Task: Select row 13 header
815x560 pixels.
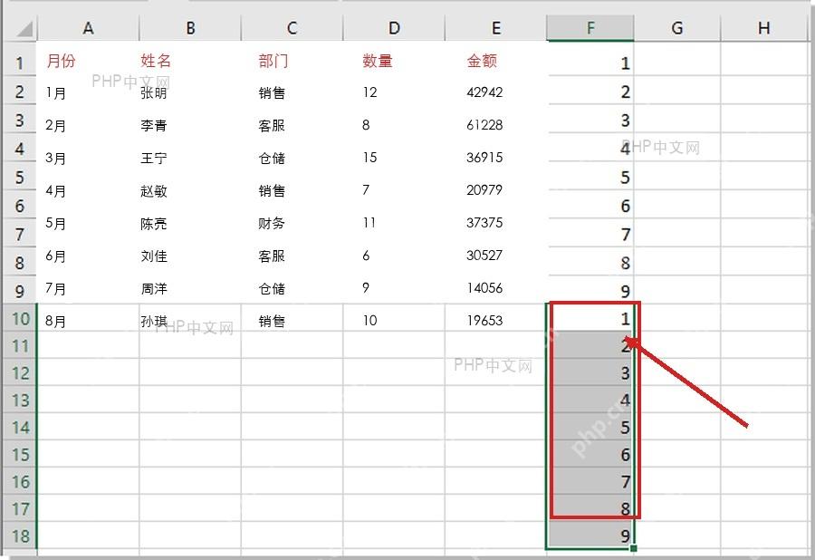Action: (21, 400)
